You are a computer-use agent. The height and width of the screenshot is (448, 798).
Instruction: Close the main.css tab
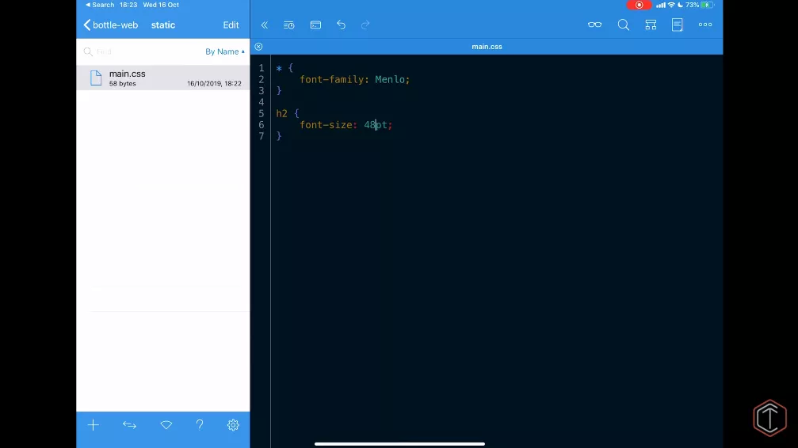coord(258,46)
